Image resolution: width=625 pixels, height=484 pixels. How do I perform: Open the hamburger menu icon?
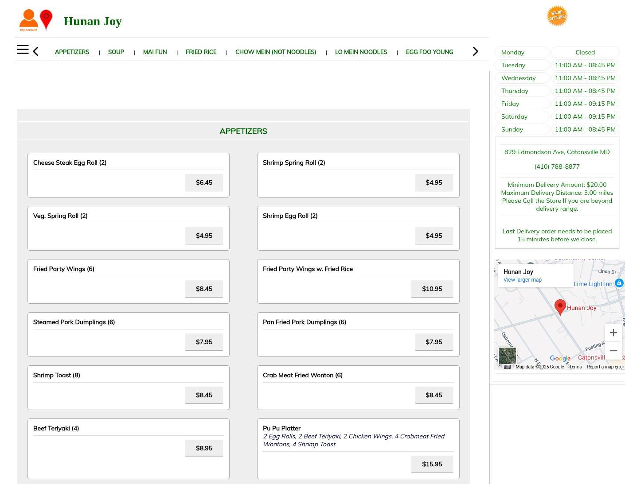pyautogui.click(x=23, y=50)
